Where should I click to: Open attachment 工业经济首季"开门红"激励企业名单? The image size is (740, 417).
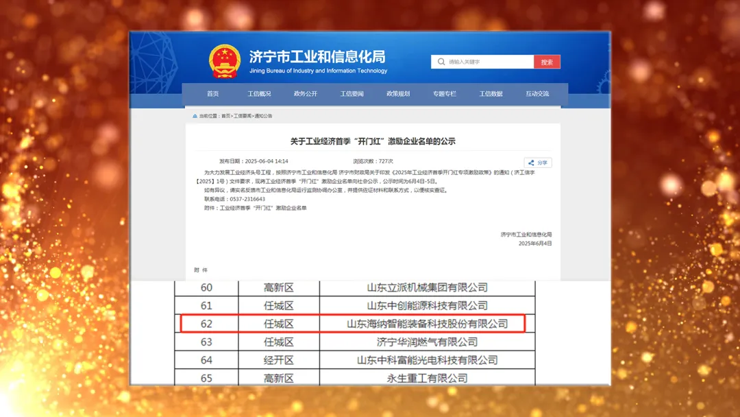(263, 207)
